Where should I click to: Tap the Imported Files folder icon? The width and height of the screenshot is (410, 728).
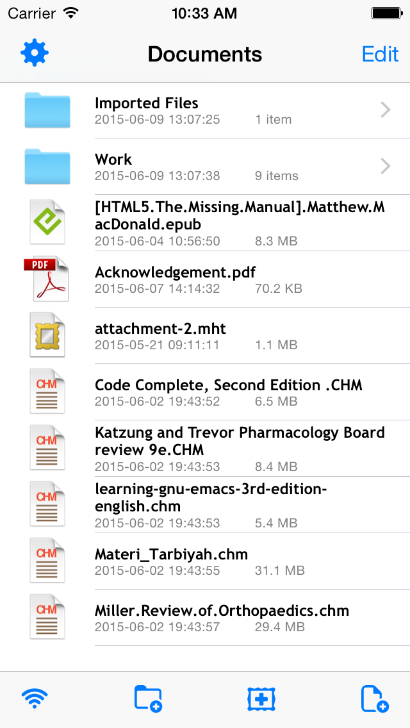pos(47,110)
